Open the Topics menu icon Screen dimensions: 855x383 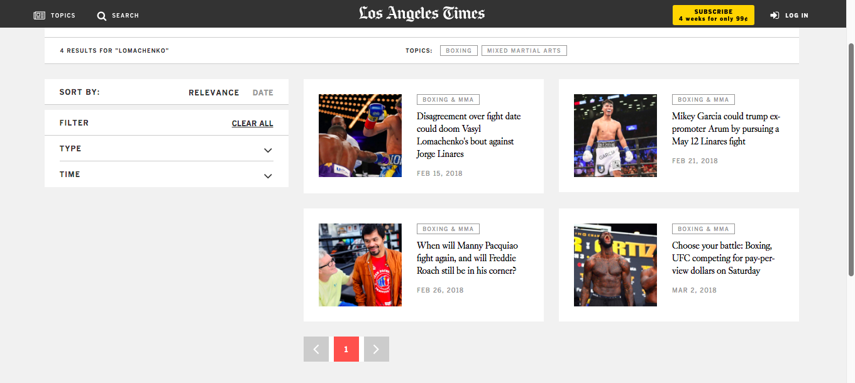[40, 15]
